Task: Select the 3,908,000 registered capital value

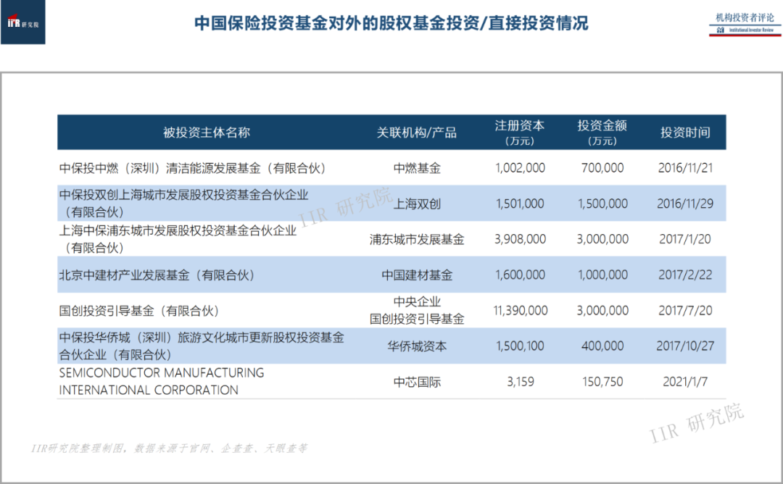Action: pyautogui.click(x=520, y=240)
